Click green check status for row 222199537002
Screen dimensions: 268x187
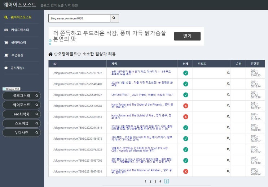(x=186, y=161)
